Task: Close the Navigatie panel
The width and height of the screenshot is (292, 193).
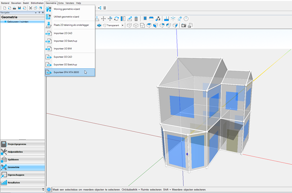Action: [43, 13]
